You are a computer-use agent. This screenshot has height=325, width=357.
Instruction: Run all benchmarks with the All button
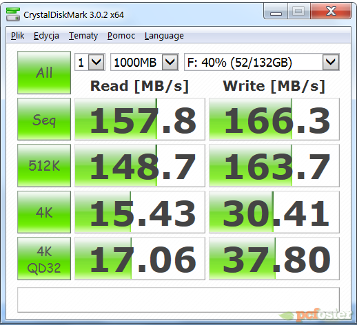44,72
